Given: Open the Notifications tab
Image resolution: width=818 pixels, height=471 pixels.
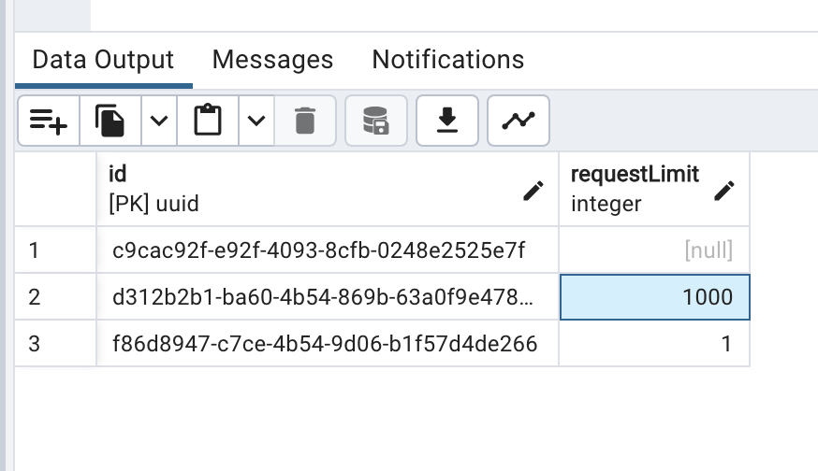Looking at the screenshot, I should (448, 60).
